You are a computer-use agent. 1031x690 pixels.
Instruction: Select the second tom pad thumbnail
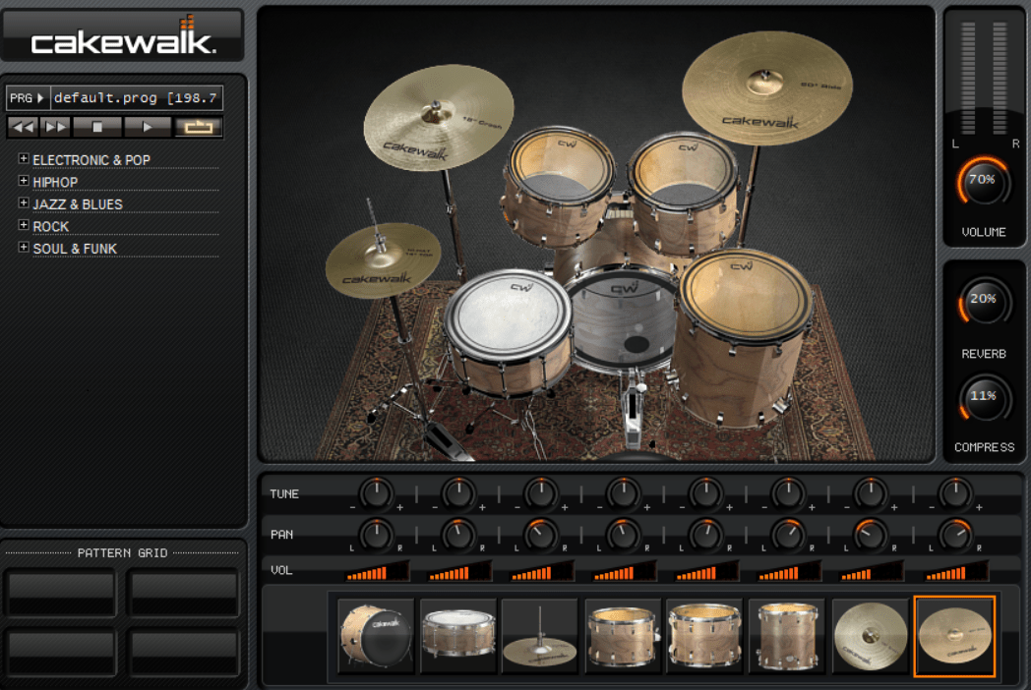(704, 636)
